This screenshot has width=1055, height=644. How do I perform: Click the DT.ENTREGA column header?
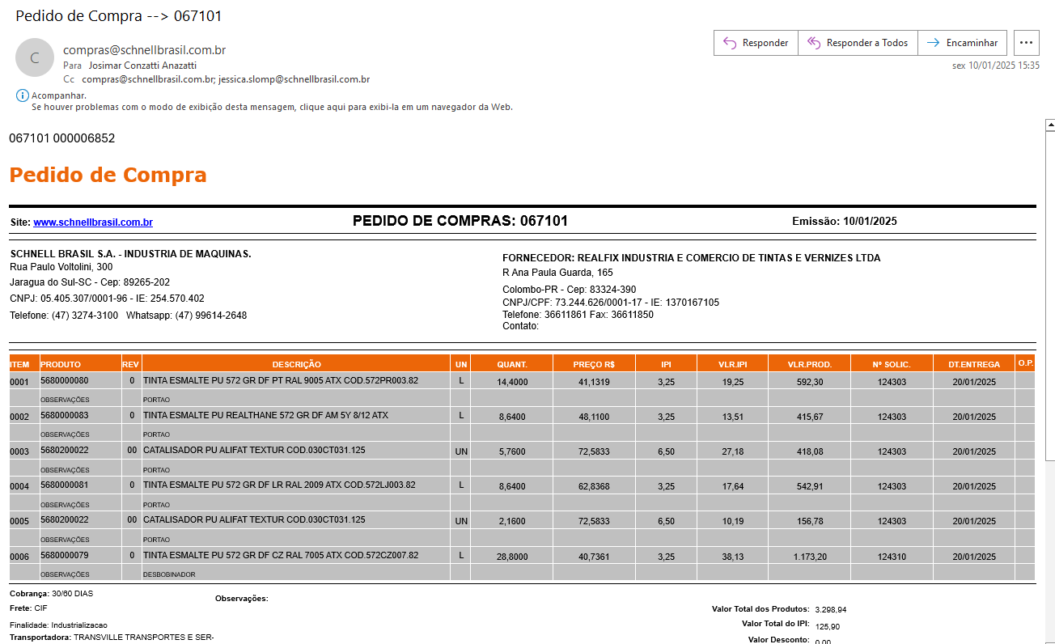(x=973, y=365)
